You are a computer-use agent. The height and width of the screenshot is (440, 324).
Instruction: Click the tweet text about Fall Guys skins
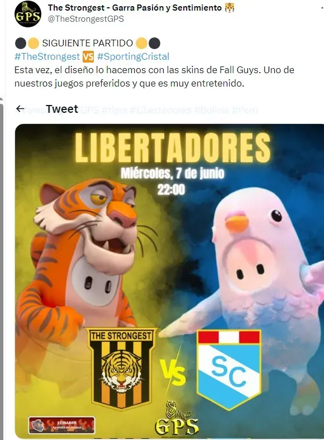pyautogui.click(x=154, y=76)
